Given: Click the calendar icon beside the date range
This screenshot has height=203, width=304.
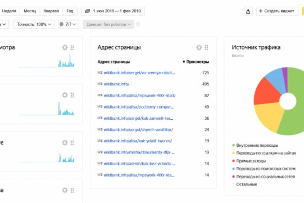Looking at the screenshot, I should (87, 11).
